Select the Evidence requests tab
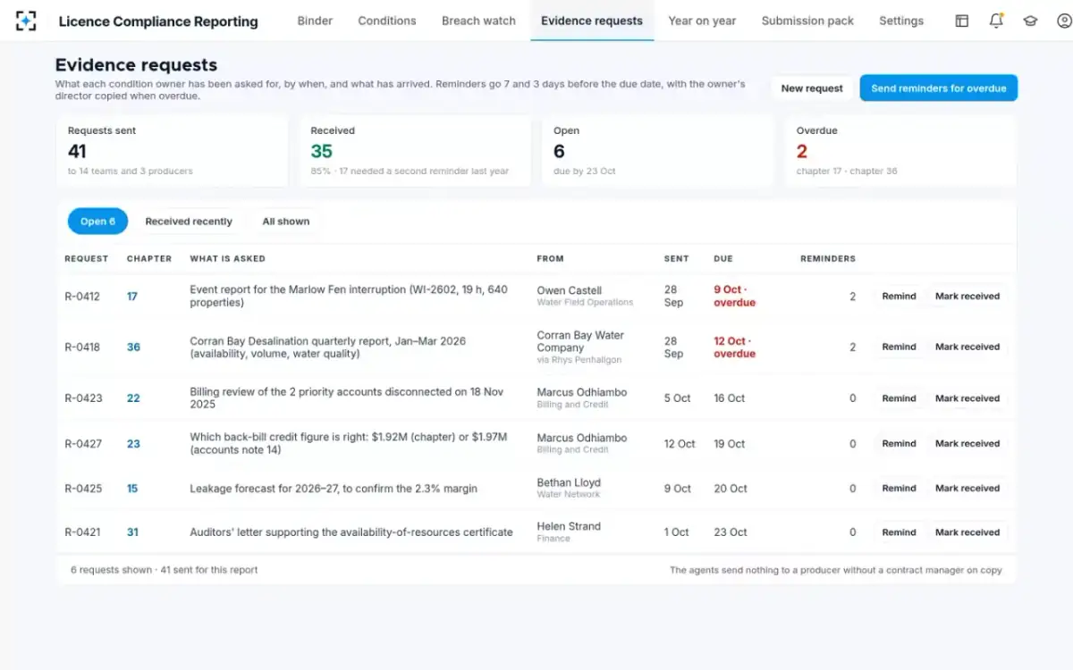 pyautogui.click(x=592, y=21)
